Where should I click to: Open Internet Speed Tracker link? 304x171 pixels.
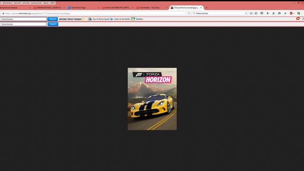(72, 19)
